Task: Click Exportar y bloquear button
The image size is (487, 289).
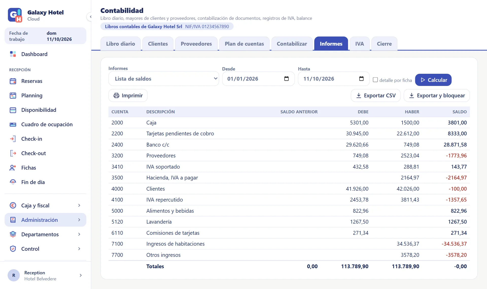Action: pos(437,95)
